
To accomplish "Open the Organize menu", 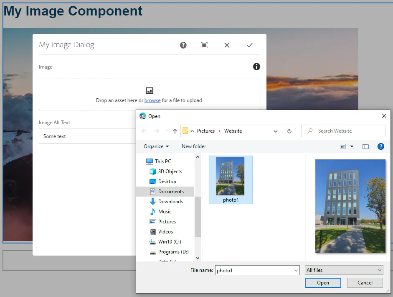I will tap(156, 146).
